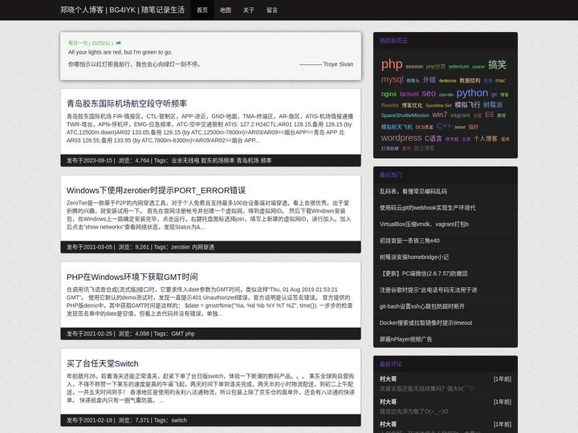Select the C语言 tag in the tag cloud
Image resolution: width=578 pixels, height=433 pixels.
tap(433, 139)
